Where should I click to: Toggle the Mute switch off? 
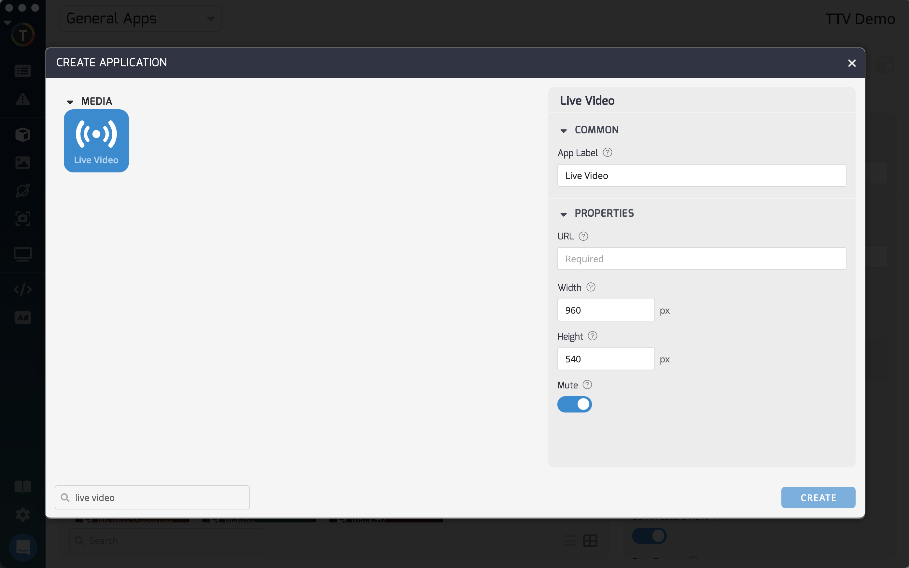(574, 404)
